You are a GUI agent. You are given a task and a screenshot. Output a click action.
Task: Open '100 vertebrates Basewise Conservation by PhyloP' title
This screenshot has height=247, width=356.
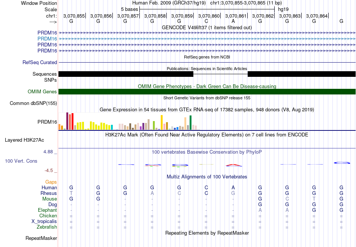tap(206, 152)
